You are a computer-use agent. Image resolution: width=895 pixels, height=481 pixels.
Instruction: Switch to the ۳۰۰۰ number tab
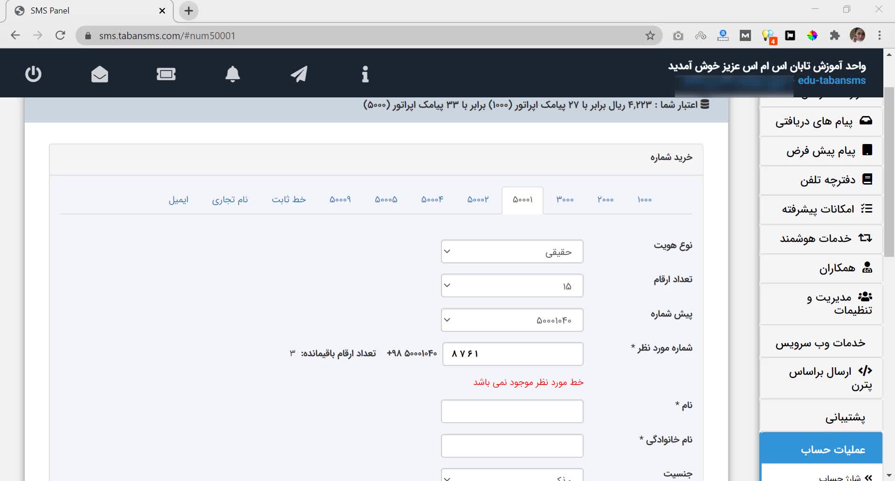565,199
